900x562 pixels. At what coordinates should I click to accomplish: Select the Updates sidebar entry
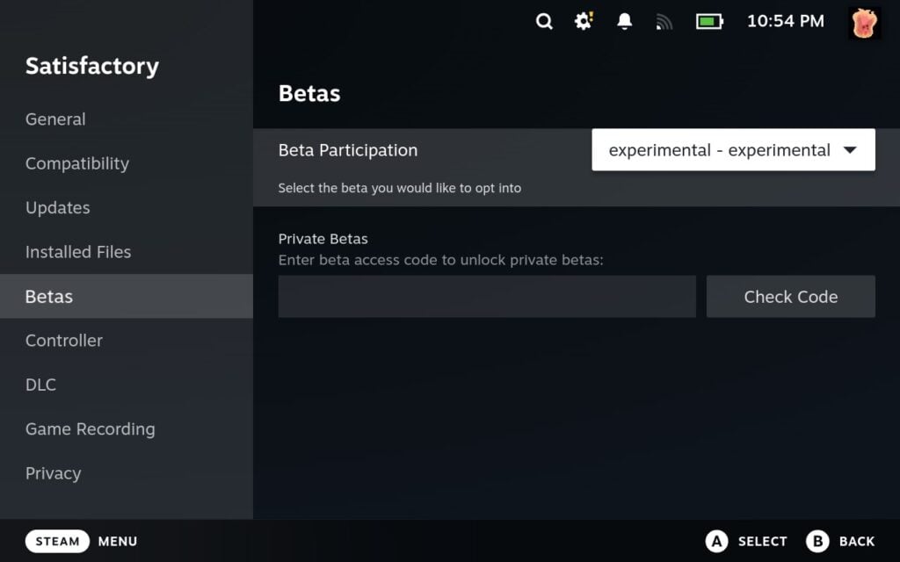pyautogui.click(x=57, y=208)
